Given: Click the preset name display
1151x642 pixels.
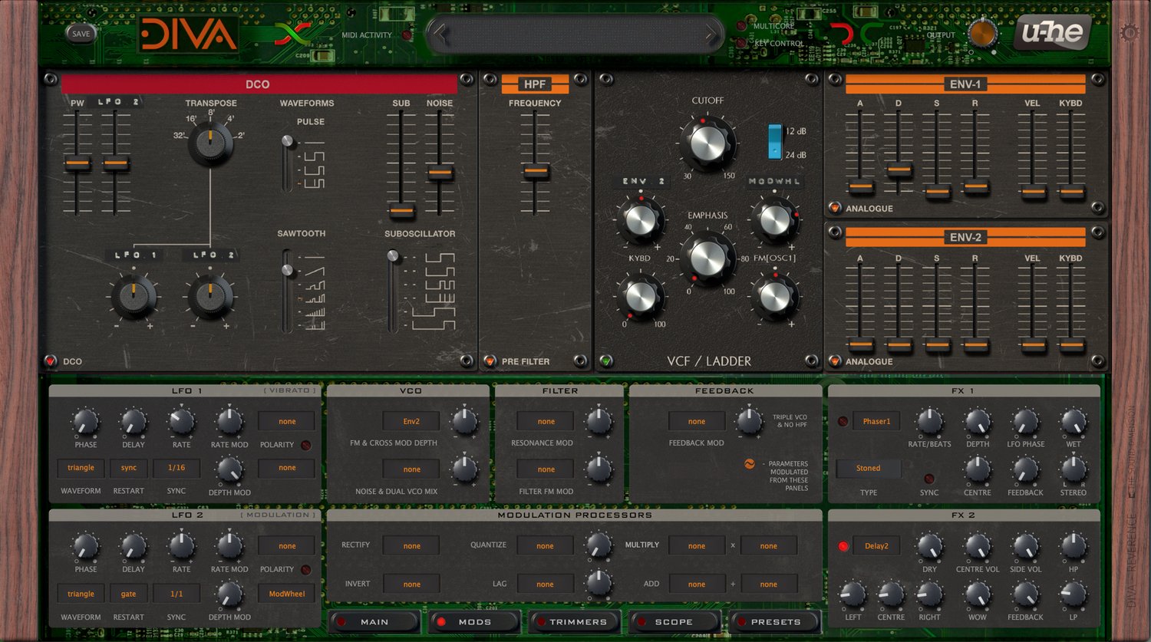Looking at the screenshot, I should click(x=575, y=34).
